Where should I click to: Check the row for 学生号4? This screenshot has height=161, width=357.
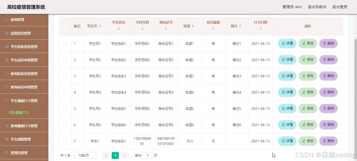click(x=65, y=92)
